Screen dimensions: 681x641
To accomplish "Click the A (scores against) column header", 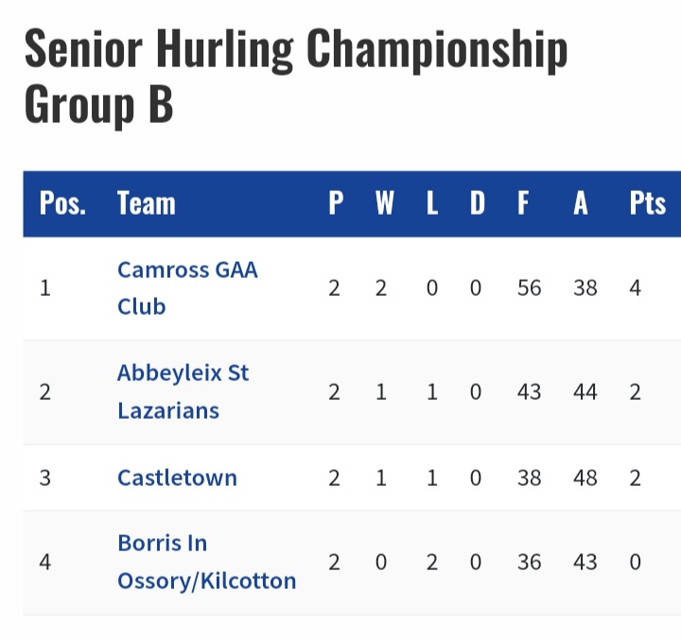I will [x=581, y=202].
